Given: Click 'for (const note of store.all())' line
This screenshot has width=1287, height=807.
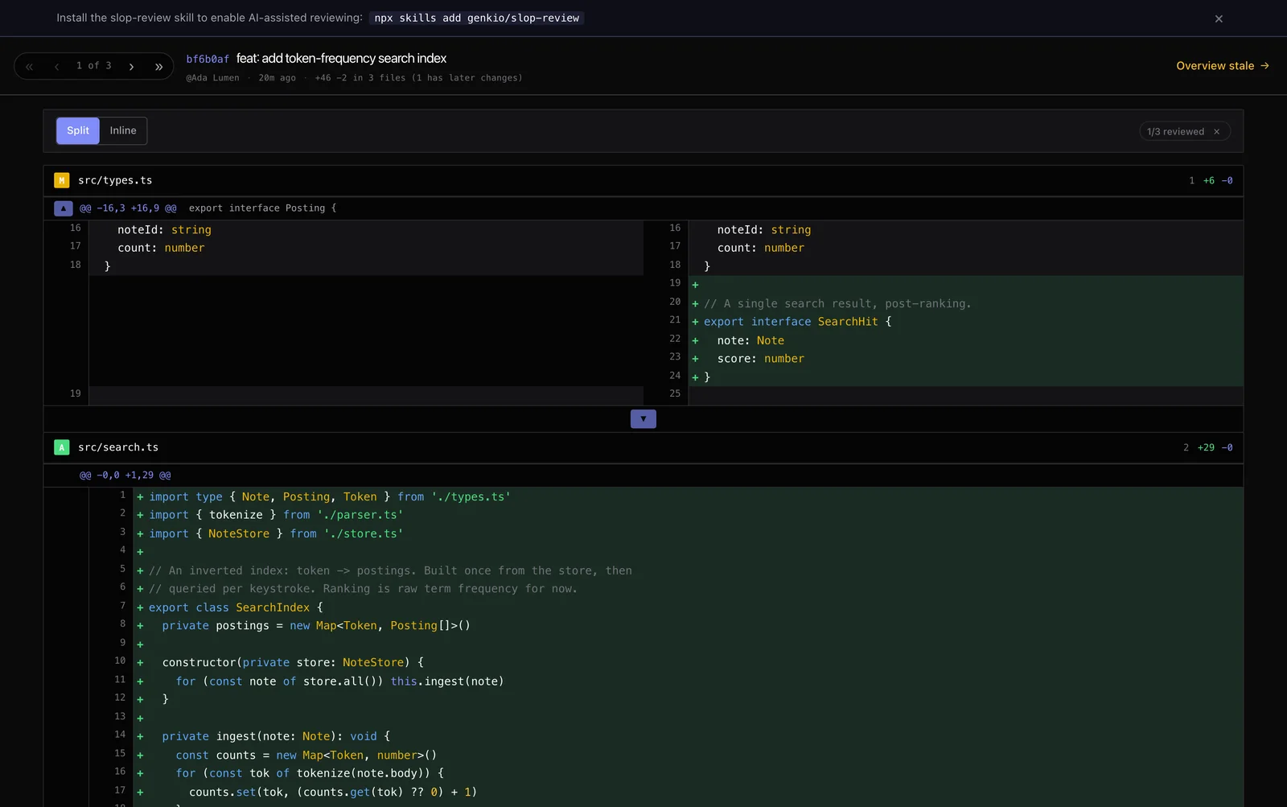Looking at the screenshot, I should (x=689, y=681).
